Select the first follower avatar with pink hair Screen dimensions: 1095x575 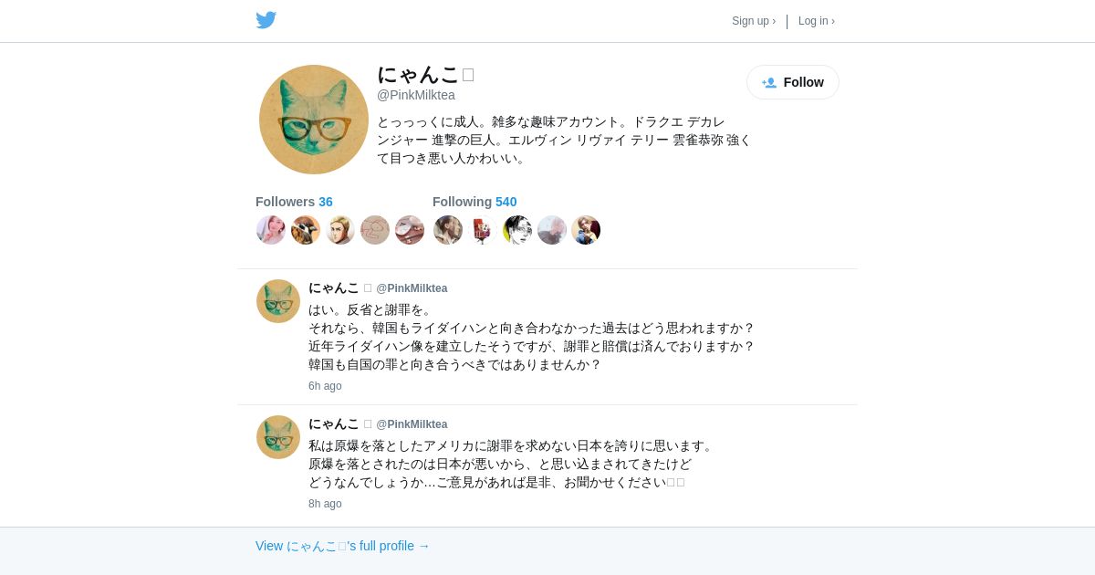click(271, 230)
